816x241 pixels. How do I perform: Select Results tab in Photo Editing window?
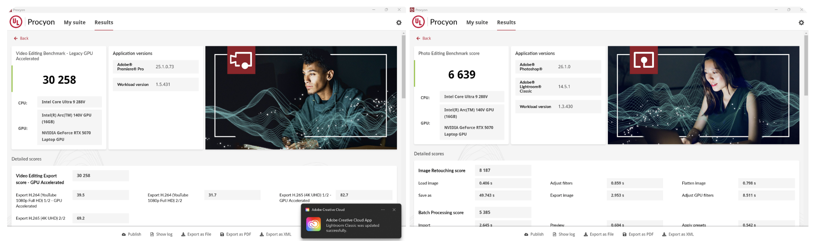(506, 22)
